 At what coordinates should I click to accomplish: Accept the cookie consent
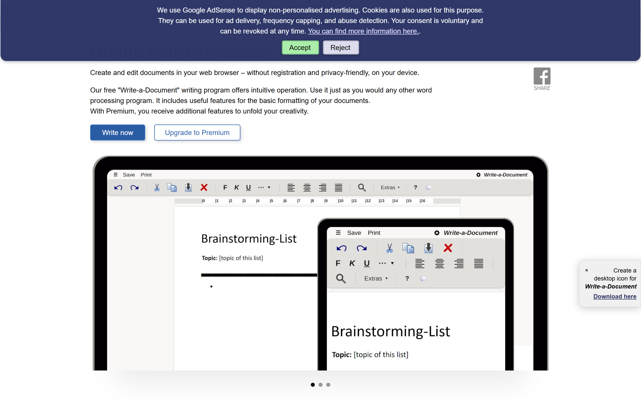(x=300, y=47)
